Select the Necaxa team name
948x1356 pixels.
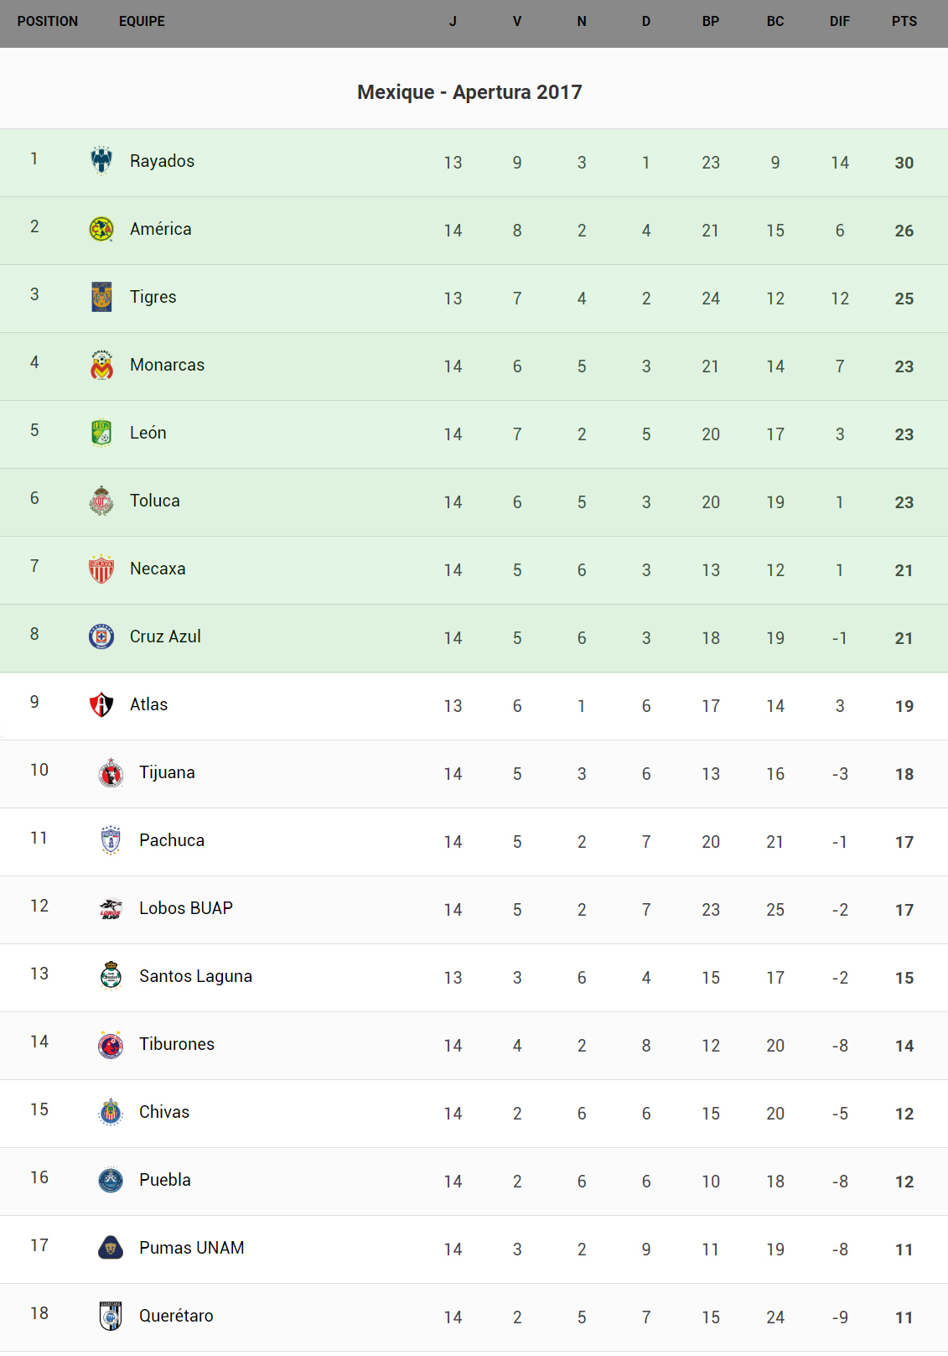(158, 569)
